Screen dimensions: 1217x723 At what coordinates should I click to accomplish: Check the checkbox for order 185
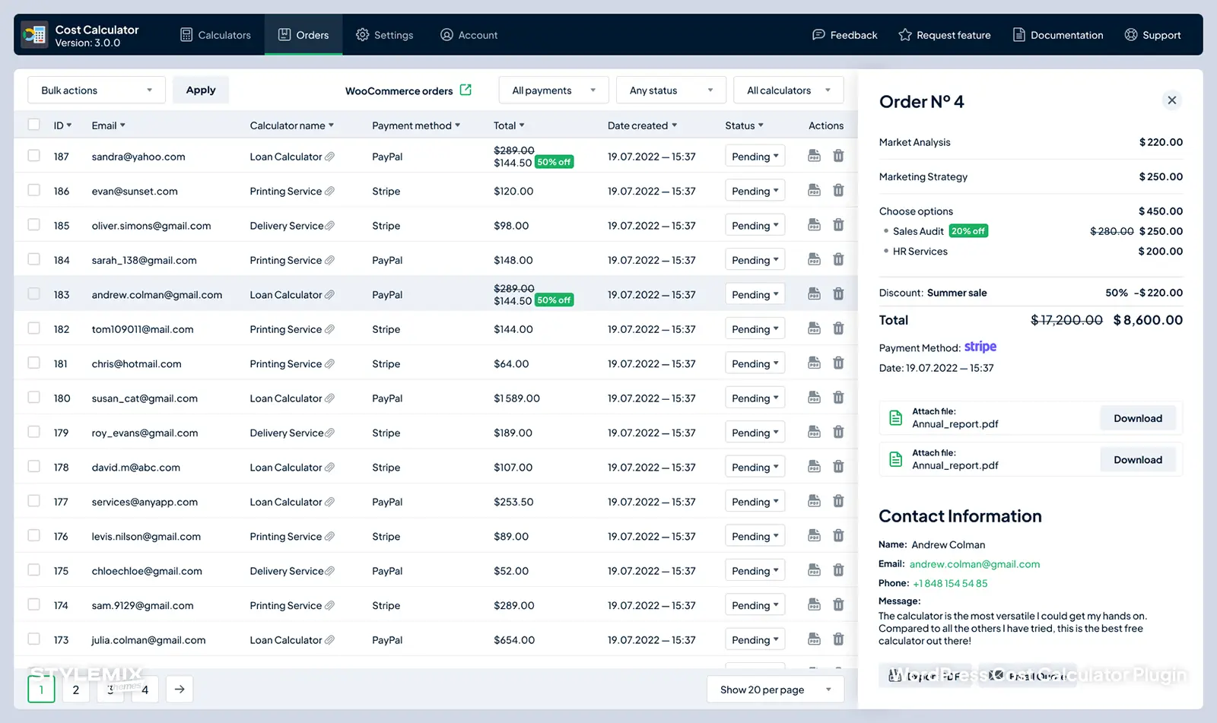point(33,225)
